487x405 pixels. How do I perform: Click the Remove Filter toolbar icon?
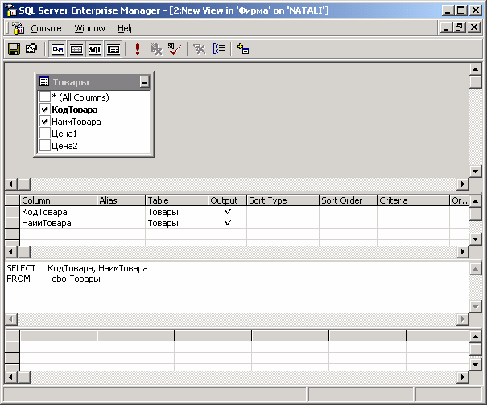click(x=199, y=49)
